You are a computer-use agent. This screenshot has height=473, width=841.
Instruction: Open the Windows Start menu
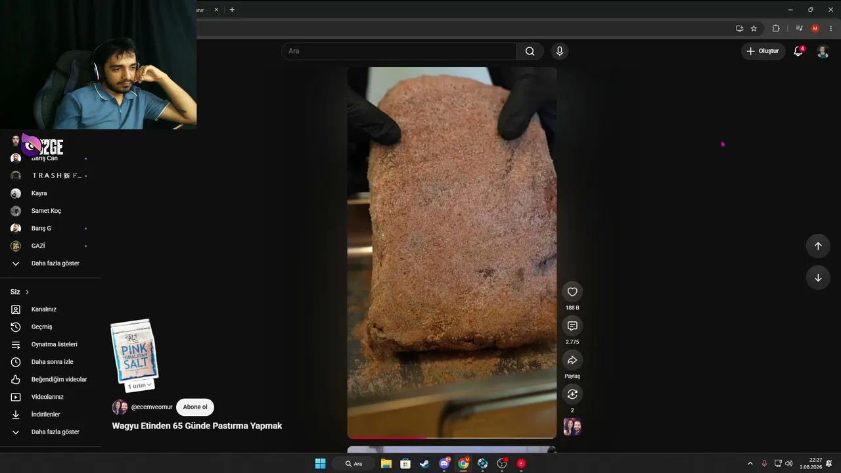(x=320, y=464)
